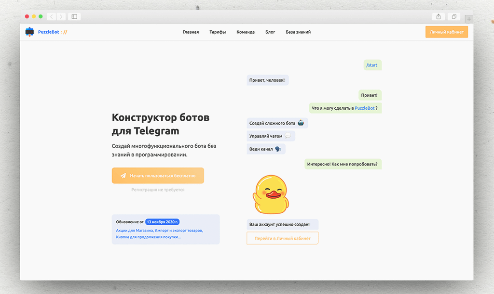Minimize the window with yellow button
494x294 pixels.
coord(34,17)
